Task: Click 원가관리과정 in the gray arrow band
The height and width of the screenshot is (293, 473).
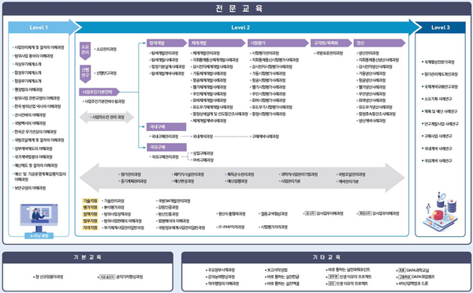Action: 131,175
